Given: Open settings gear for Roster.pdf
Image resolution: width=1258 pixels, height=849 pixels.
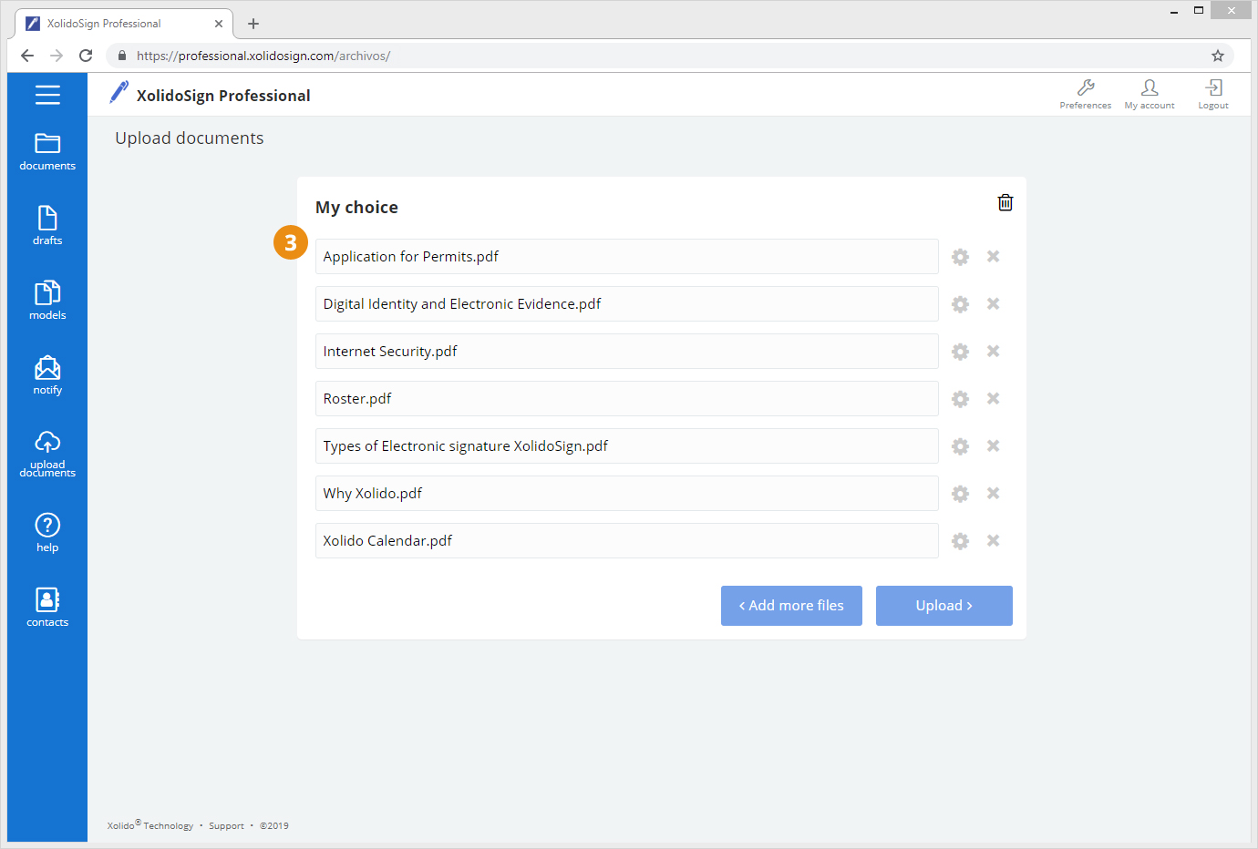Looking at the screenshot, I should (x=960, y=399).
